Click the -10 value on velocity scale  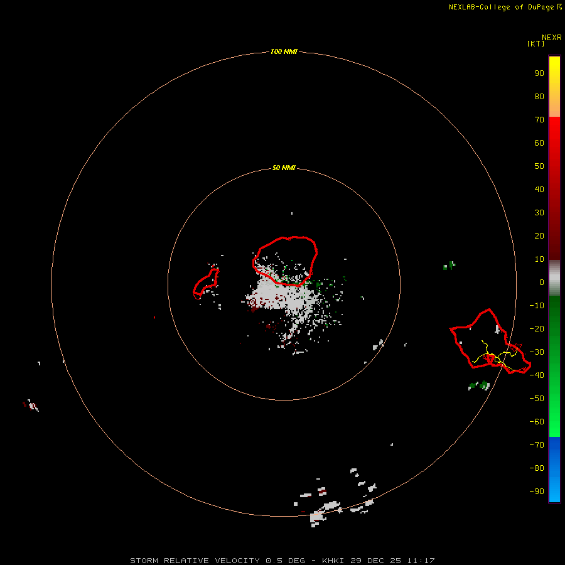[537, 306]
